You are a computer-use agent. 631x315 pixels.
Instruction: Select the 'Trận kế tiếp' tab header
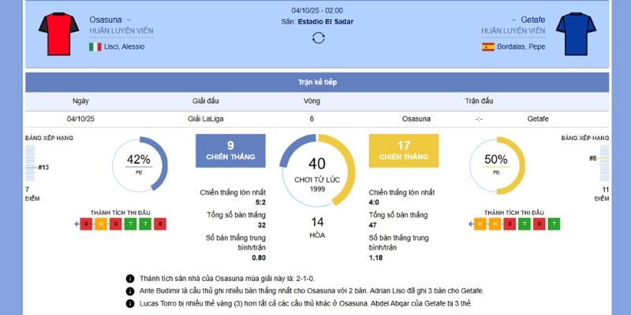point(316,82)
